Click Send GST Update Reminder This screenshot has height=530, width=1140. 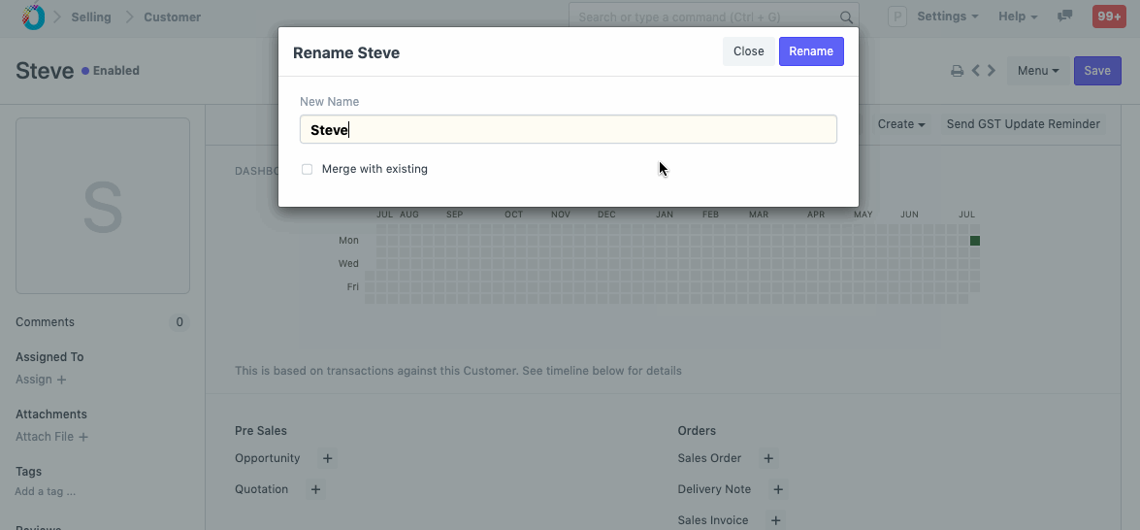click(x=1023, y=124)
